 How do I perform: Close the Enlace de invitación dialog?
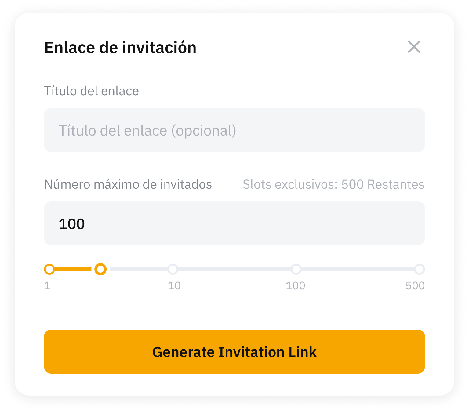click(414, 47)
